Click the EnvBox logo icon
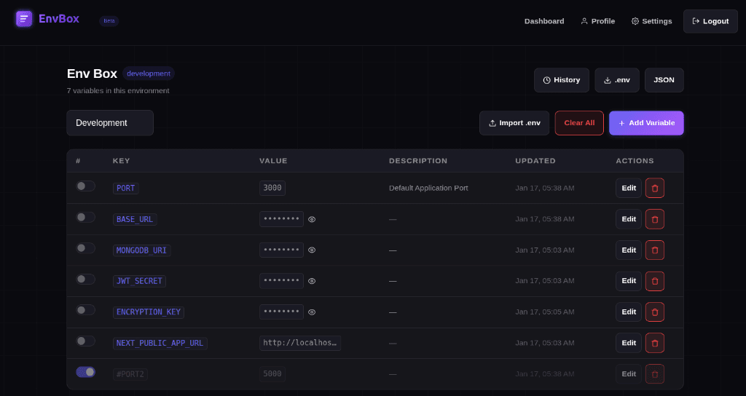The height and width of the screenshot is (396, 746). (24, 19)
